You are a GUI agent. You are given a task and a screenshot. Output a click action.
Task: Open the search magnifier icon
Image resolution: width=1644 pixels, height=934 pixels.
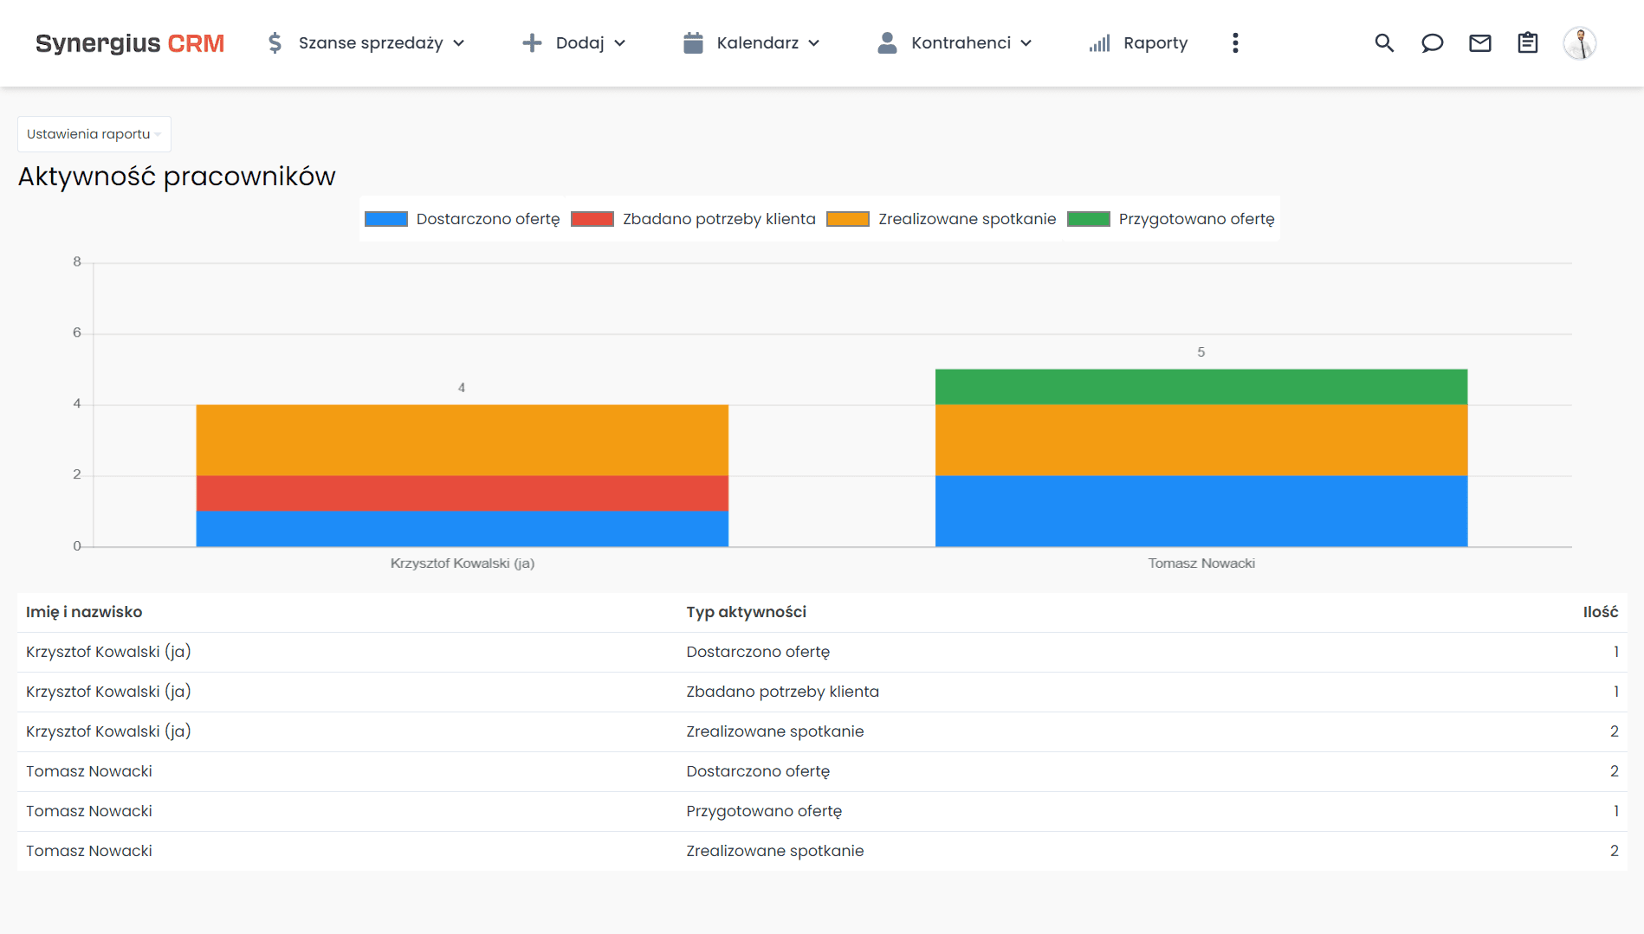pyautogui.click(x=1384, y=43)
